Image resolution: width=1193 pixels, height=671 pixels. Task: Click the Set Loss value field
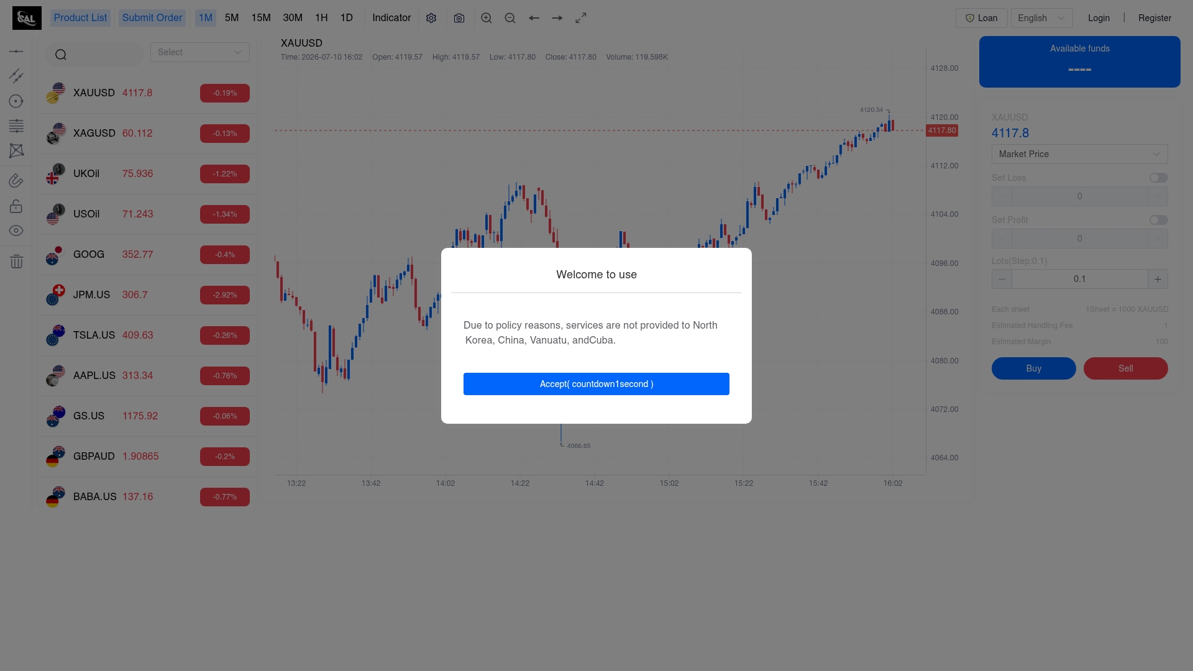[x=1079, y=196]
